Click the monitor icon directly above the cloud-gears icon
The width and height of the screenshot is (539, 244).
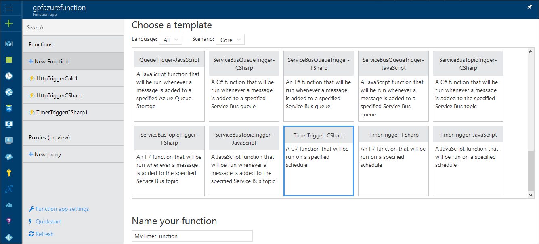8,141
